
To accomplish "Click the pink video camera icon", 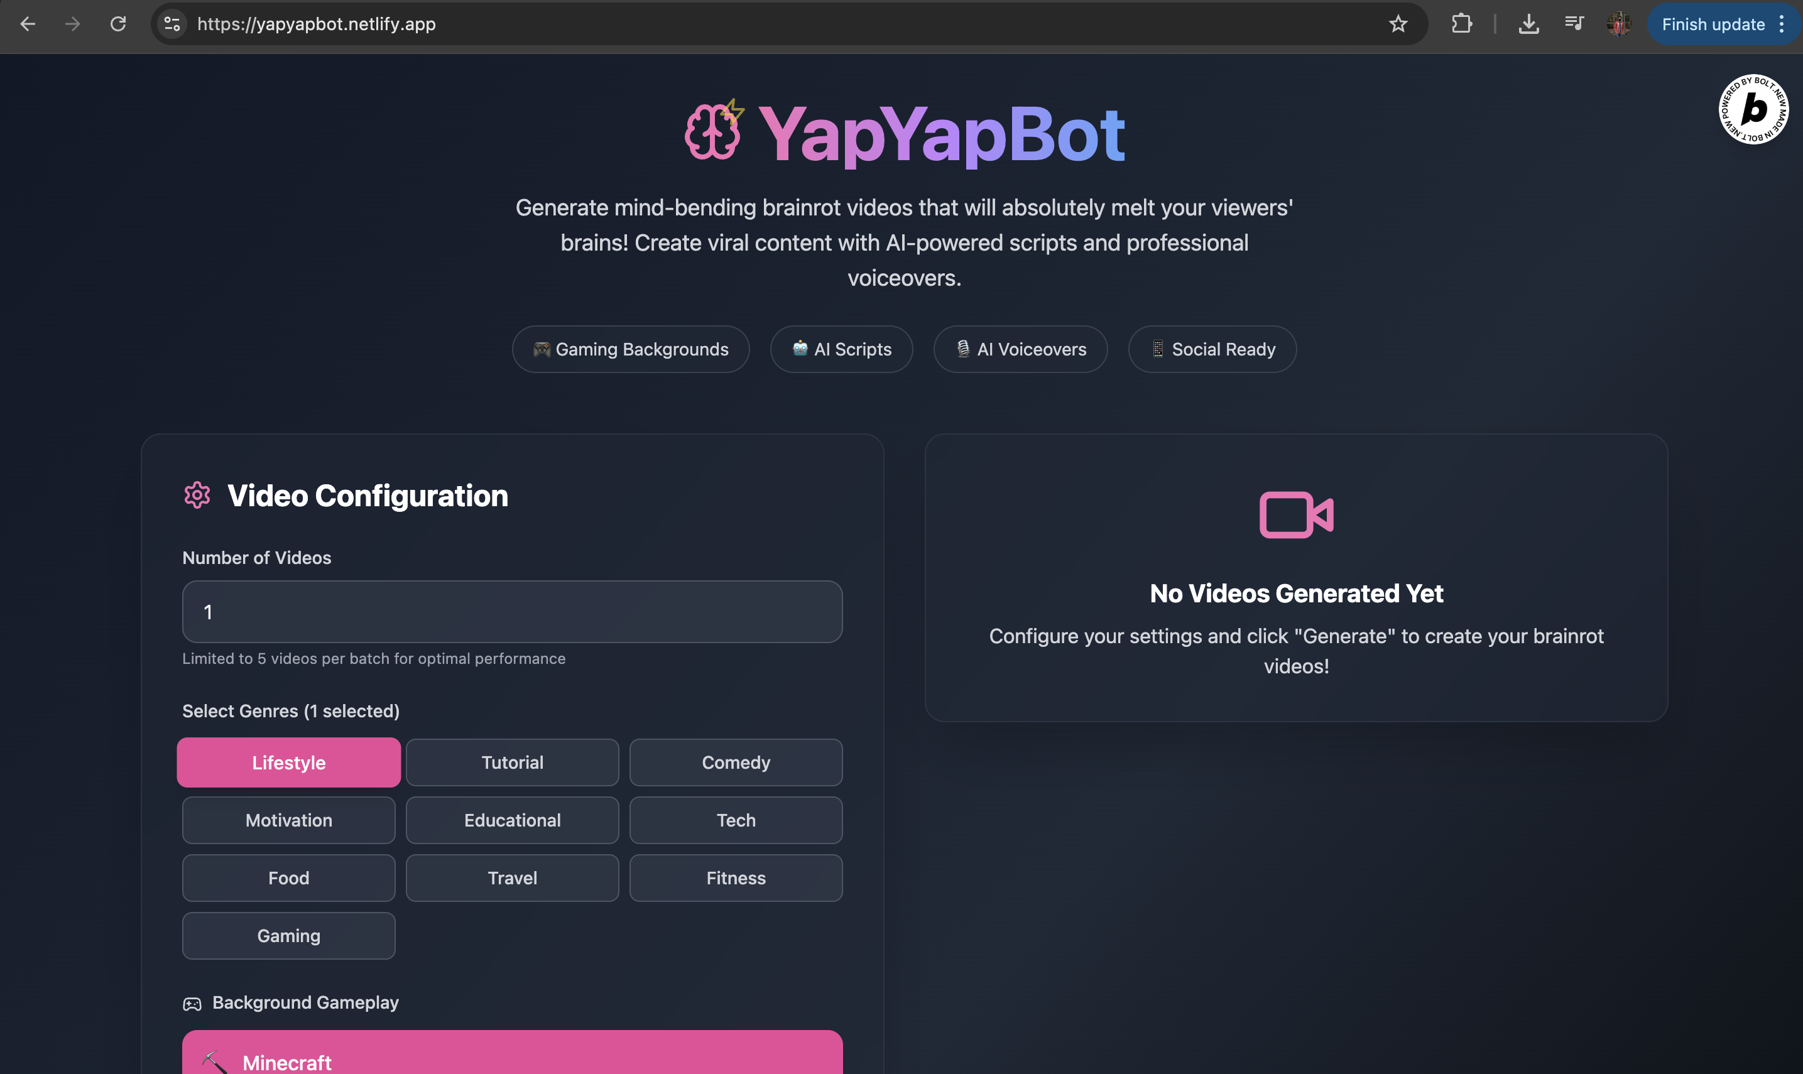I will [x=1295, y=514].
